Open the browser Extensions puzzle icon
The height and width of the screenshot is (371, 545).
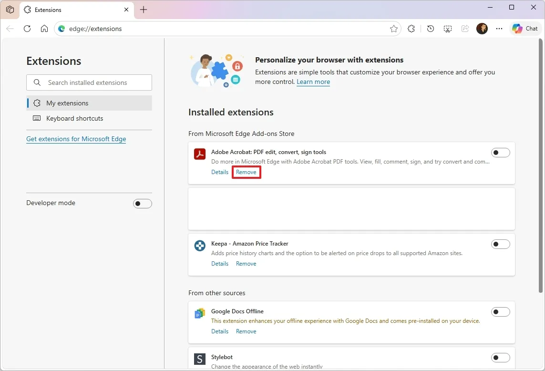(x=411, y=29)
